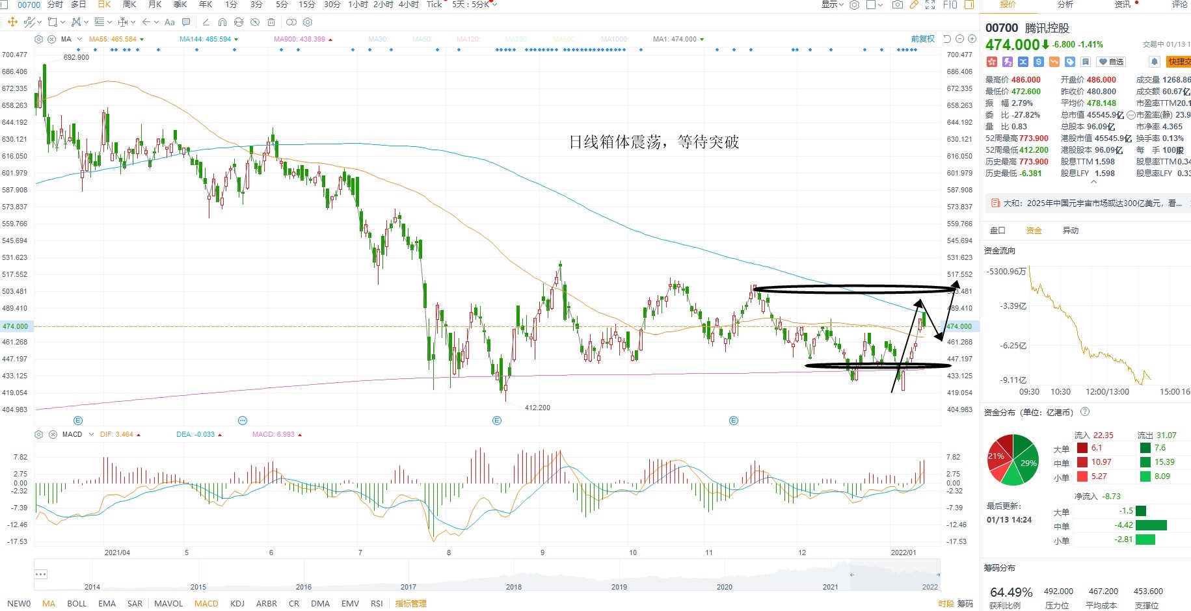Click the purple lightning badge icon
The image size is (1191, 611).
click(1008, 62)
